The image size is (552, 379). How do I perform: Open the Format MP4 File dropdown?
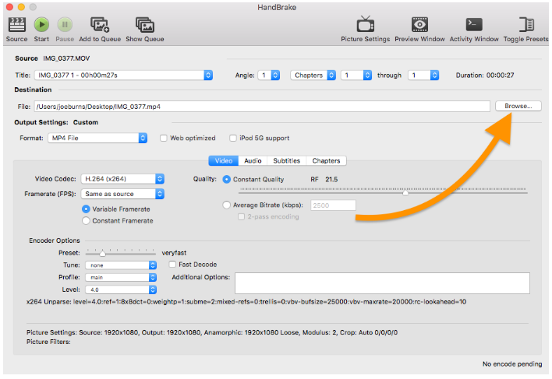coord(97,138)
